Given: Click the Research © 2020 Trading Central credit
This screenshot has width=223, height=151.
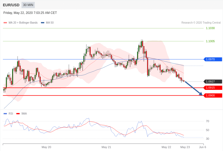Looking at the screenshot, I should coord(201,23).
